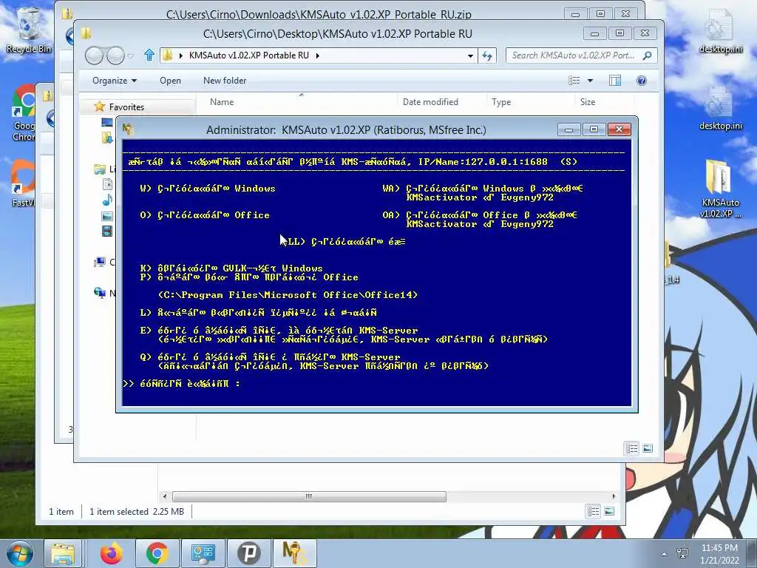The image size is (757, 568).
Task: Switch to details view in rear window
Action: [593, 511]
